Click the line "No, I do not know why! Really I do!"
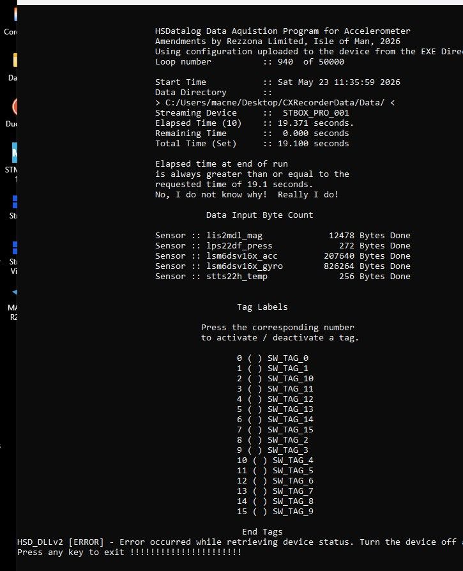The width and height of the screenshot is (463, 571). (x=247, y=194)
